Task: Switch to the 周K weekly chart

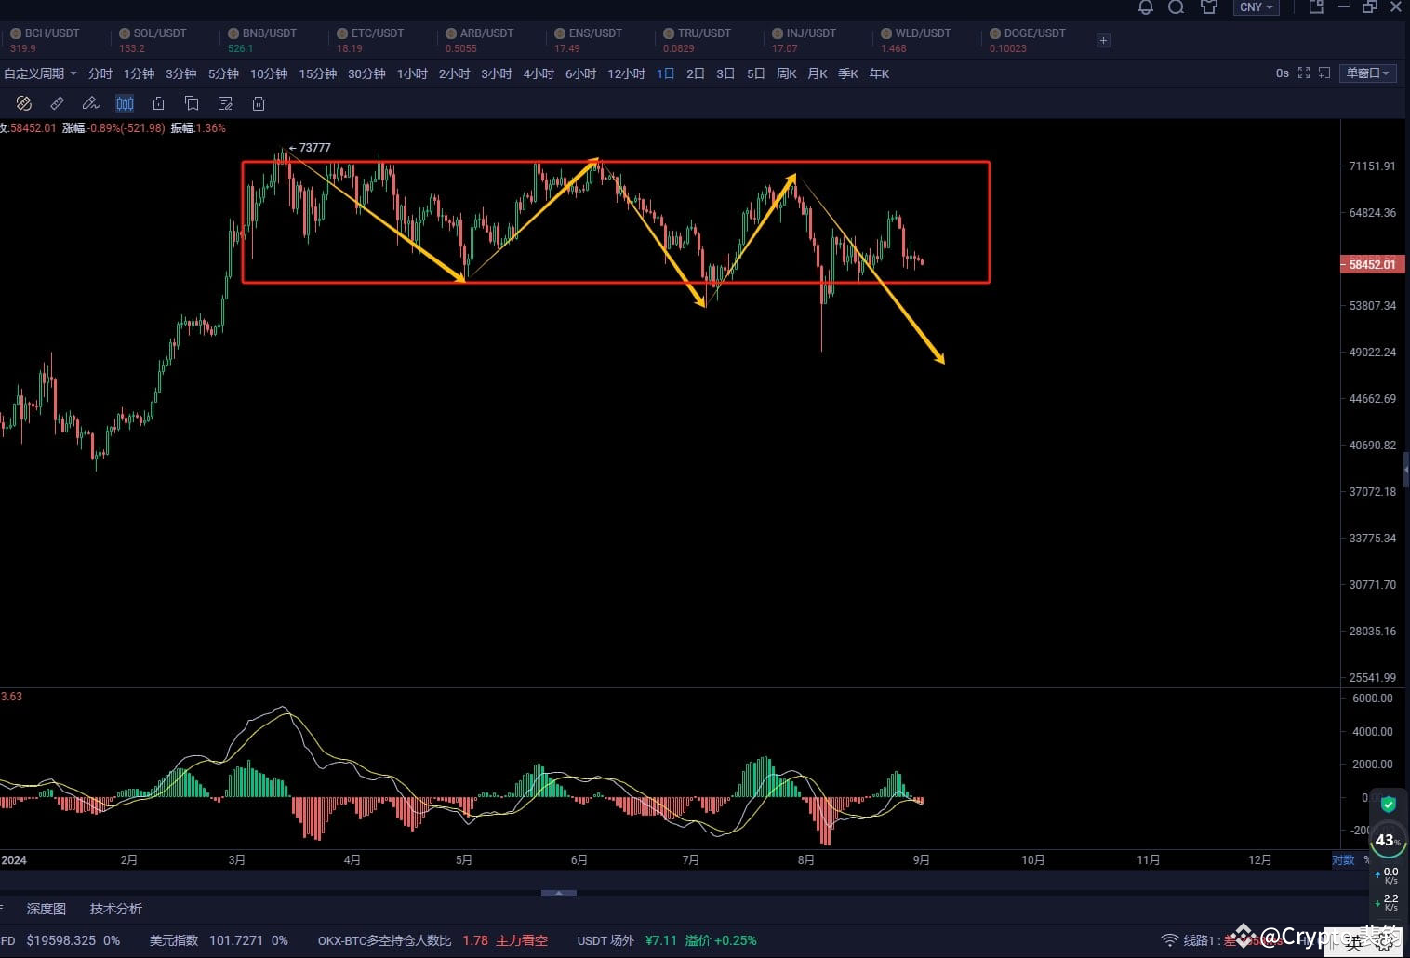Action: click(x=787, y=73)
